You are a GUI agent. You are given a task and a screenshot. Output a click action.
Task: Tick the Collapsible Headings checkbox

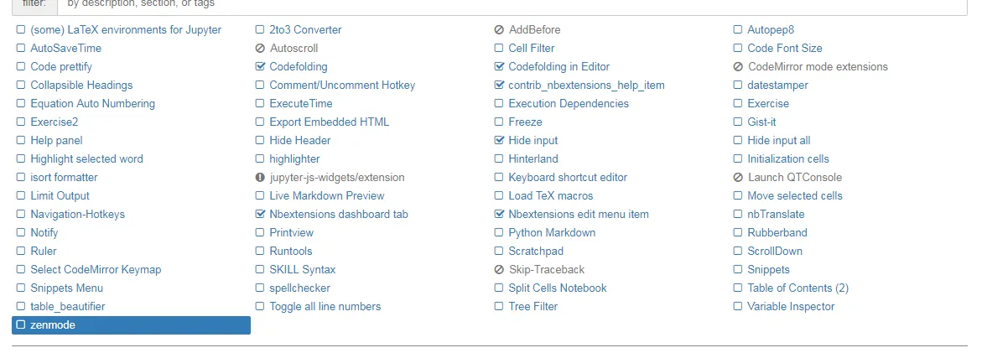tap(21, 86)
